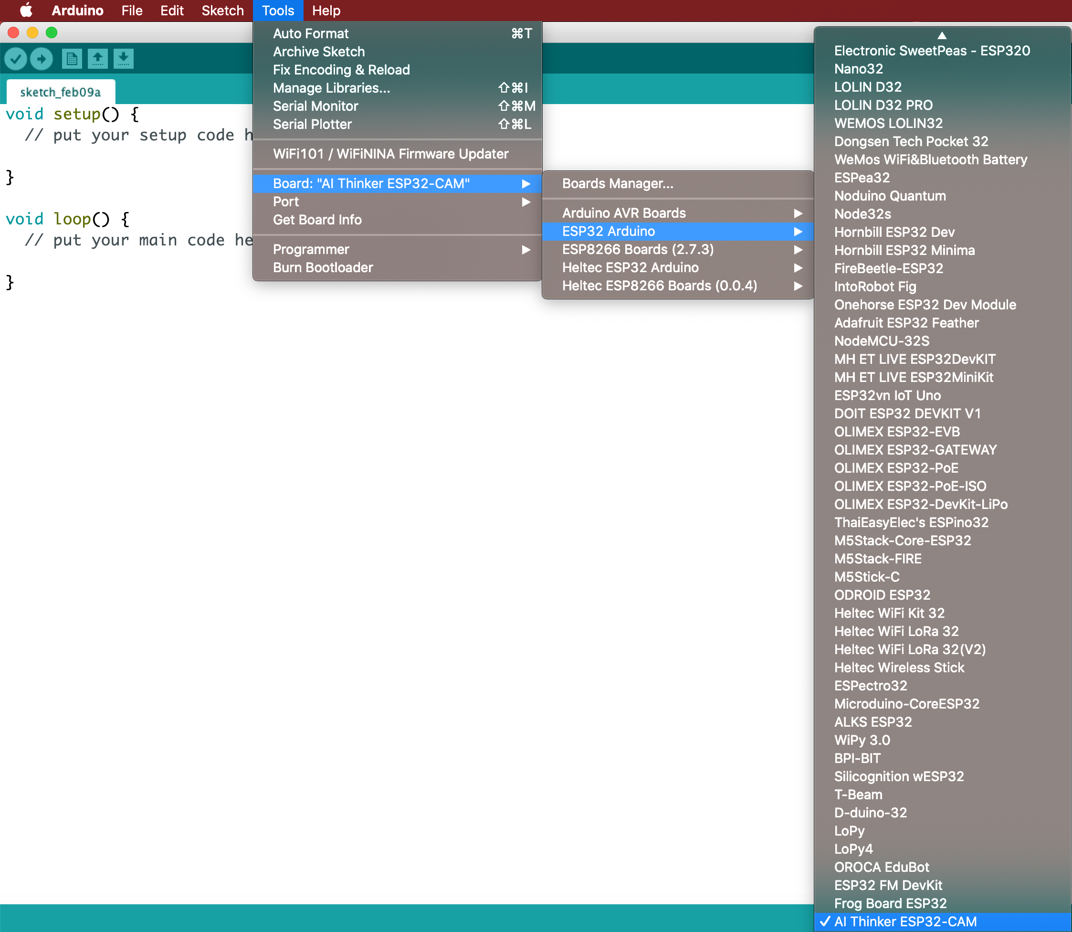
Task: Select the Noduino Quantum board
Action: (x=943, y=196)
